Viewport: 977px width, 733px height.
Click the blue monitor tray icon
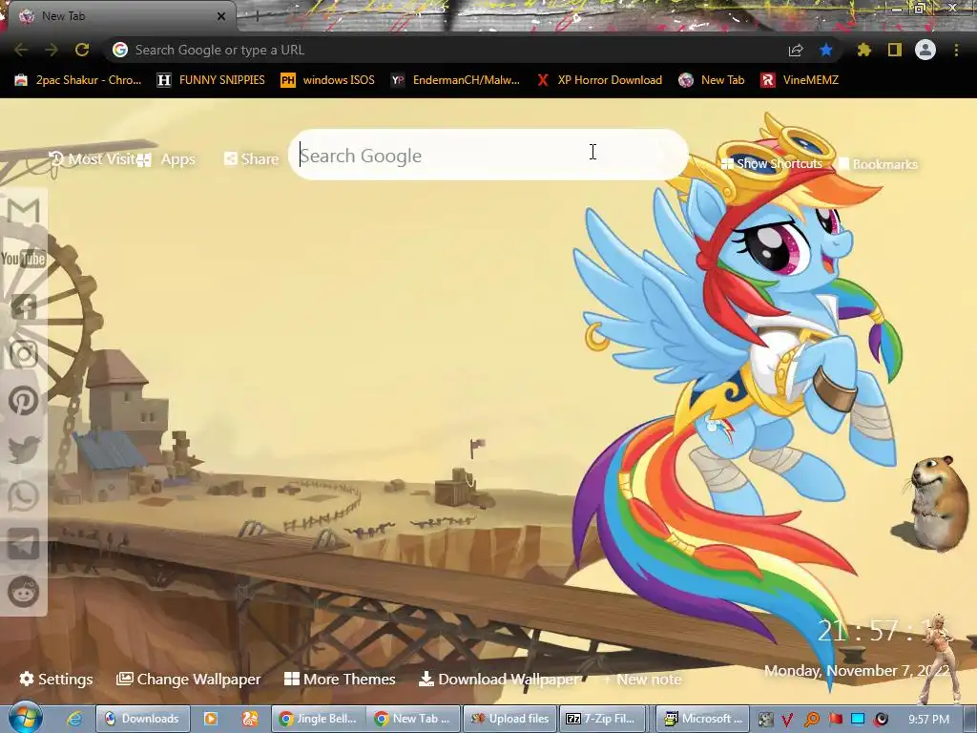(858, 719)
